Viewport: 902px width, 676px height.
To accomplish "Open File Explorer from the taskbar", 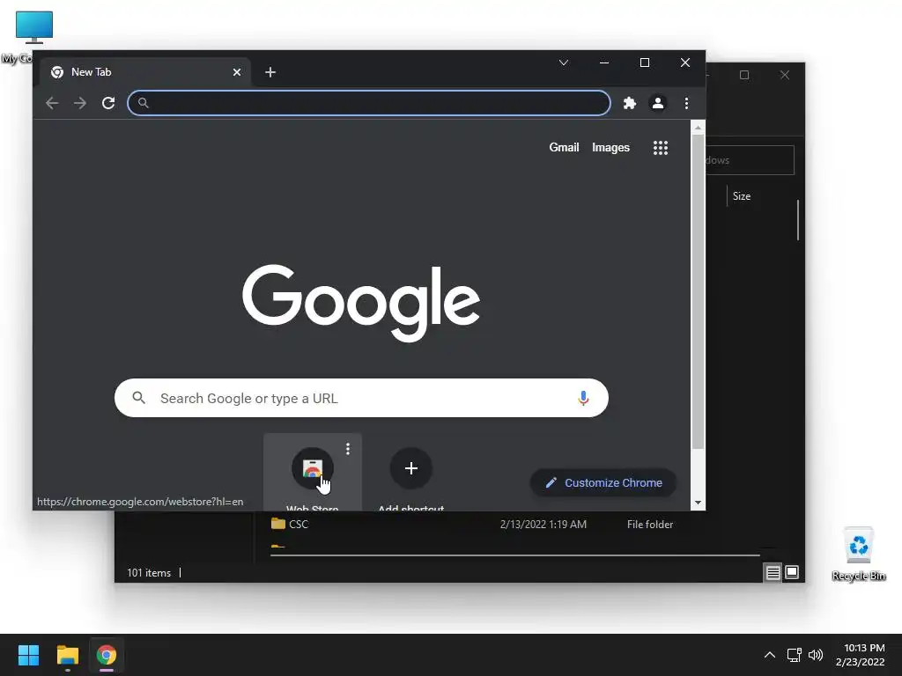I will [68, 655].
